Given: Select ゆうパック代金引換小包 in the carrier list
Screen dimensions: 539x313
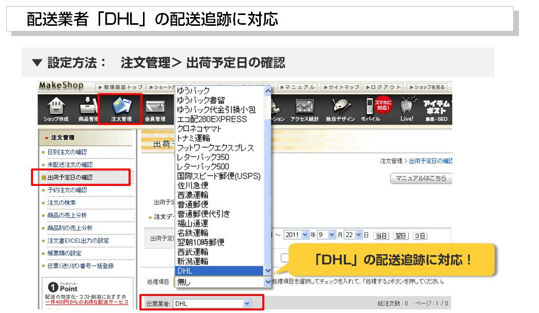Looking at the screenshot, I should click(220, 109).
